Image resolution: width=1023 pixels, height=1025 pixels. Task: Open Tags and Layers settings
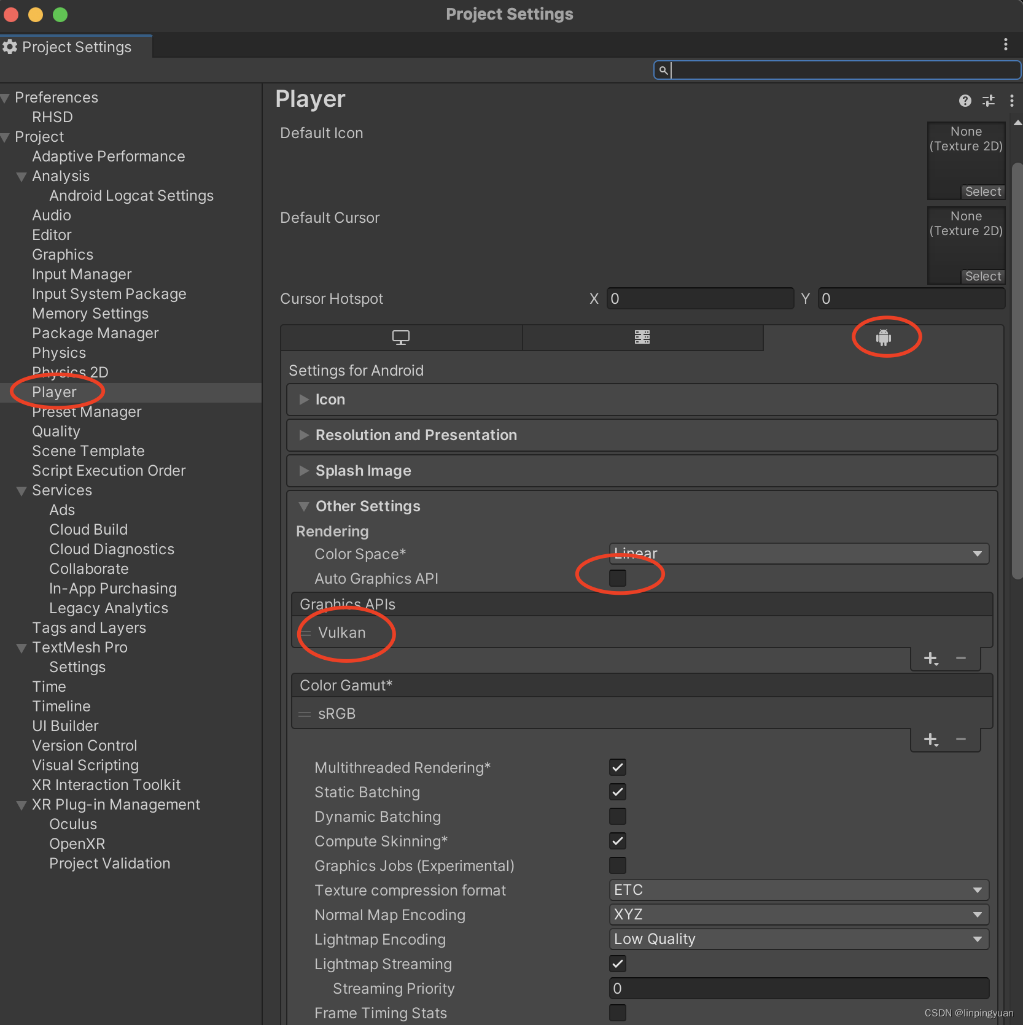[89, 628]
